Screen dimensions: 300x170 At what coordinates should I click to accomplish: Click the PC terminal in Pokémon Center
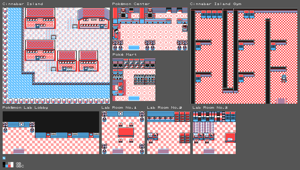185,27
